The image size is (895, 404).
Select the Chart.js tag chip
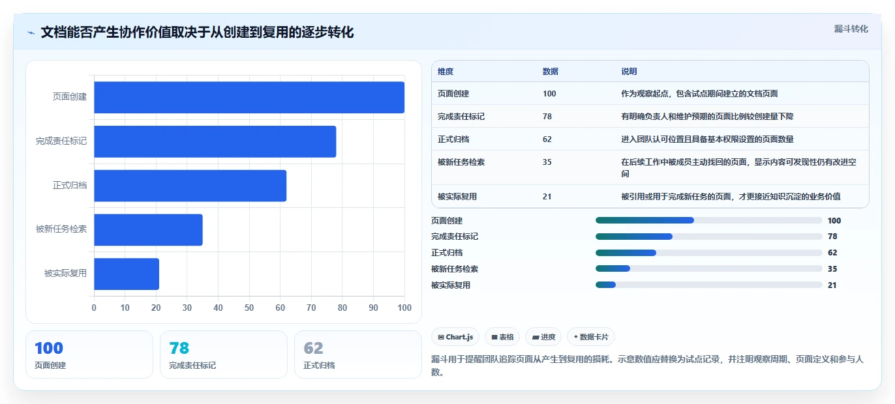[x=455, y=337]
